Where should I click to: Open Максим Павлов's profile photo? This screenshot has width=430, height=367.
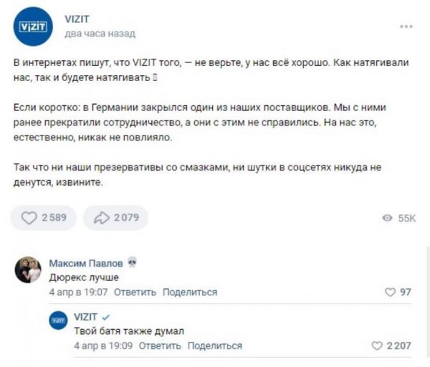click(28, 270)
